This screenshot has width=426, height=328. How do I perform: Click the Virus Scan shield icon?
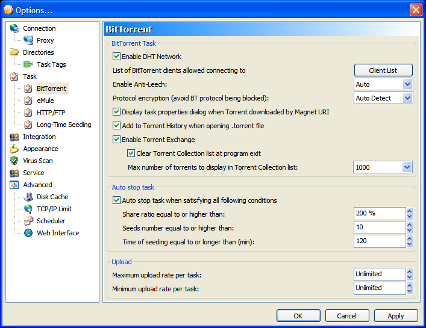pos(14,161)
